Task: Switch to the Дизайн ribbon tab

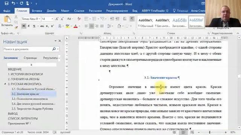Action: 52,11
